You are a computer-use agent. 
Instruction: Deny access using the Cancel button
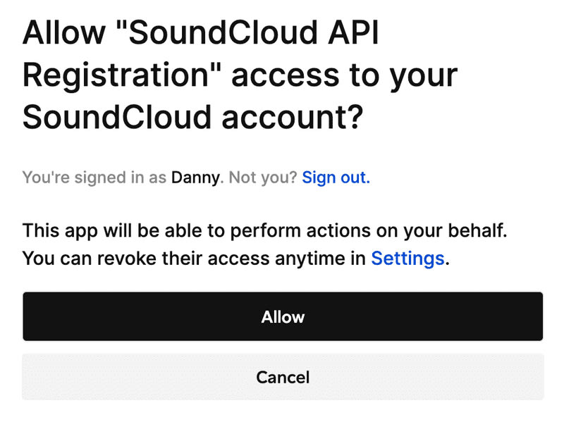(x=283, y=377)
